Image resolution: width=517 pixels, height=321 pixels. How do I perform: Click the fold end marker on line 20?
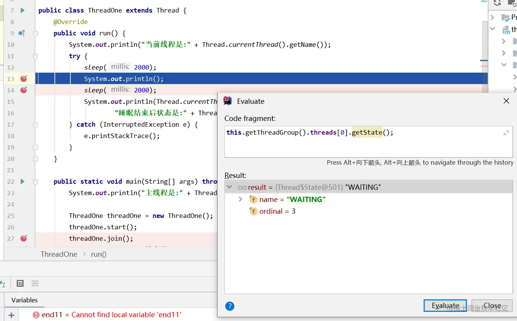tap(35, 159)
